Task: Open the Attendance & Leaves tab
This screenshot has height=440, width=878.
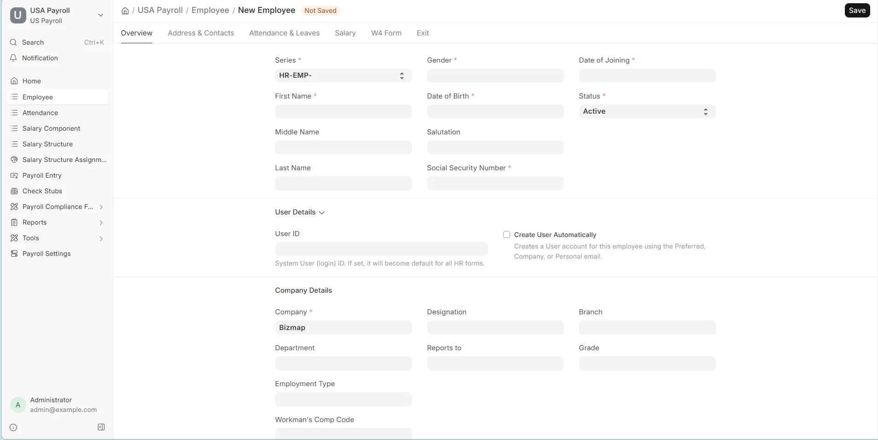Action: pyautogui.click(x=285, y=33)
